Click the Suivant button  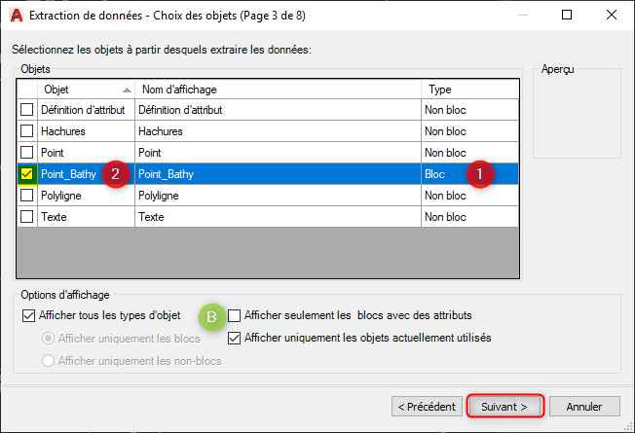[504, 405]
